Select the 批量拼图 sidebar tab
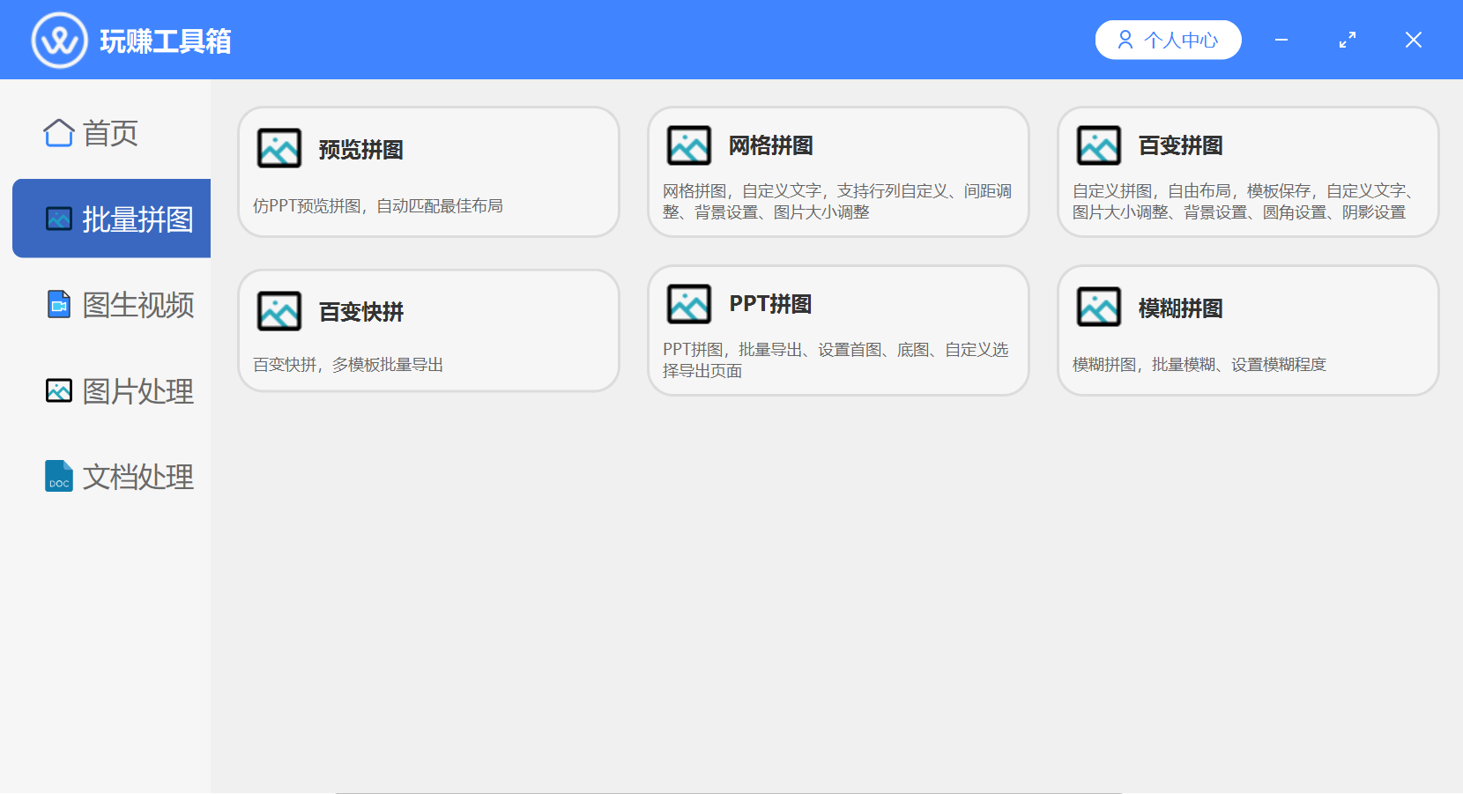 click(x=112, y=219)
